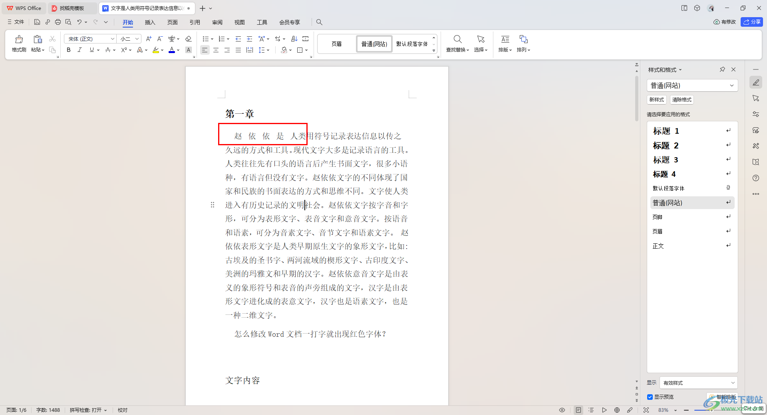Click the sort (A-Z) icon

point(294,39)
